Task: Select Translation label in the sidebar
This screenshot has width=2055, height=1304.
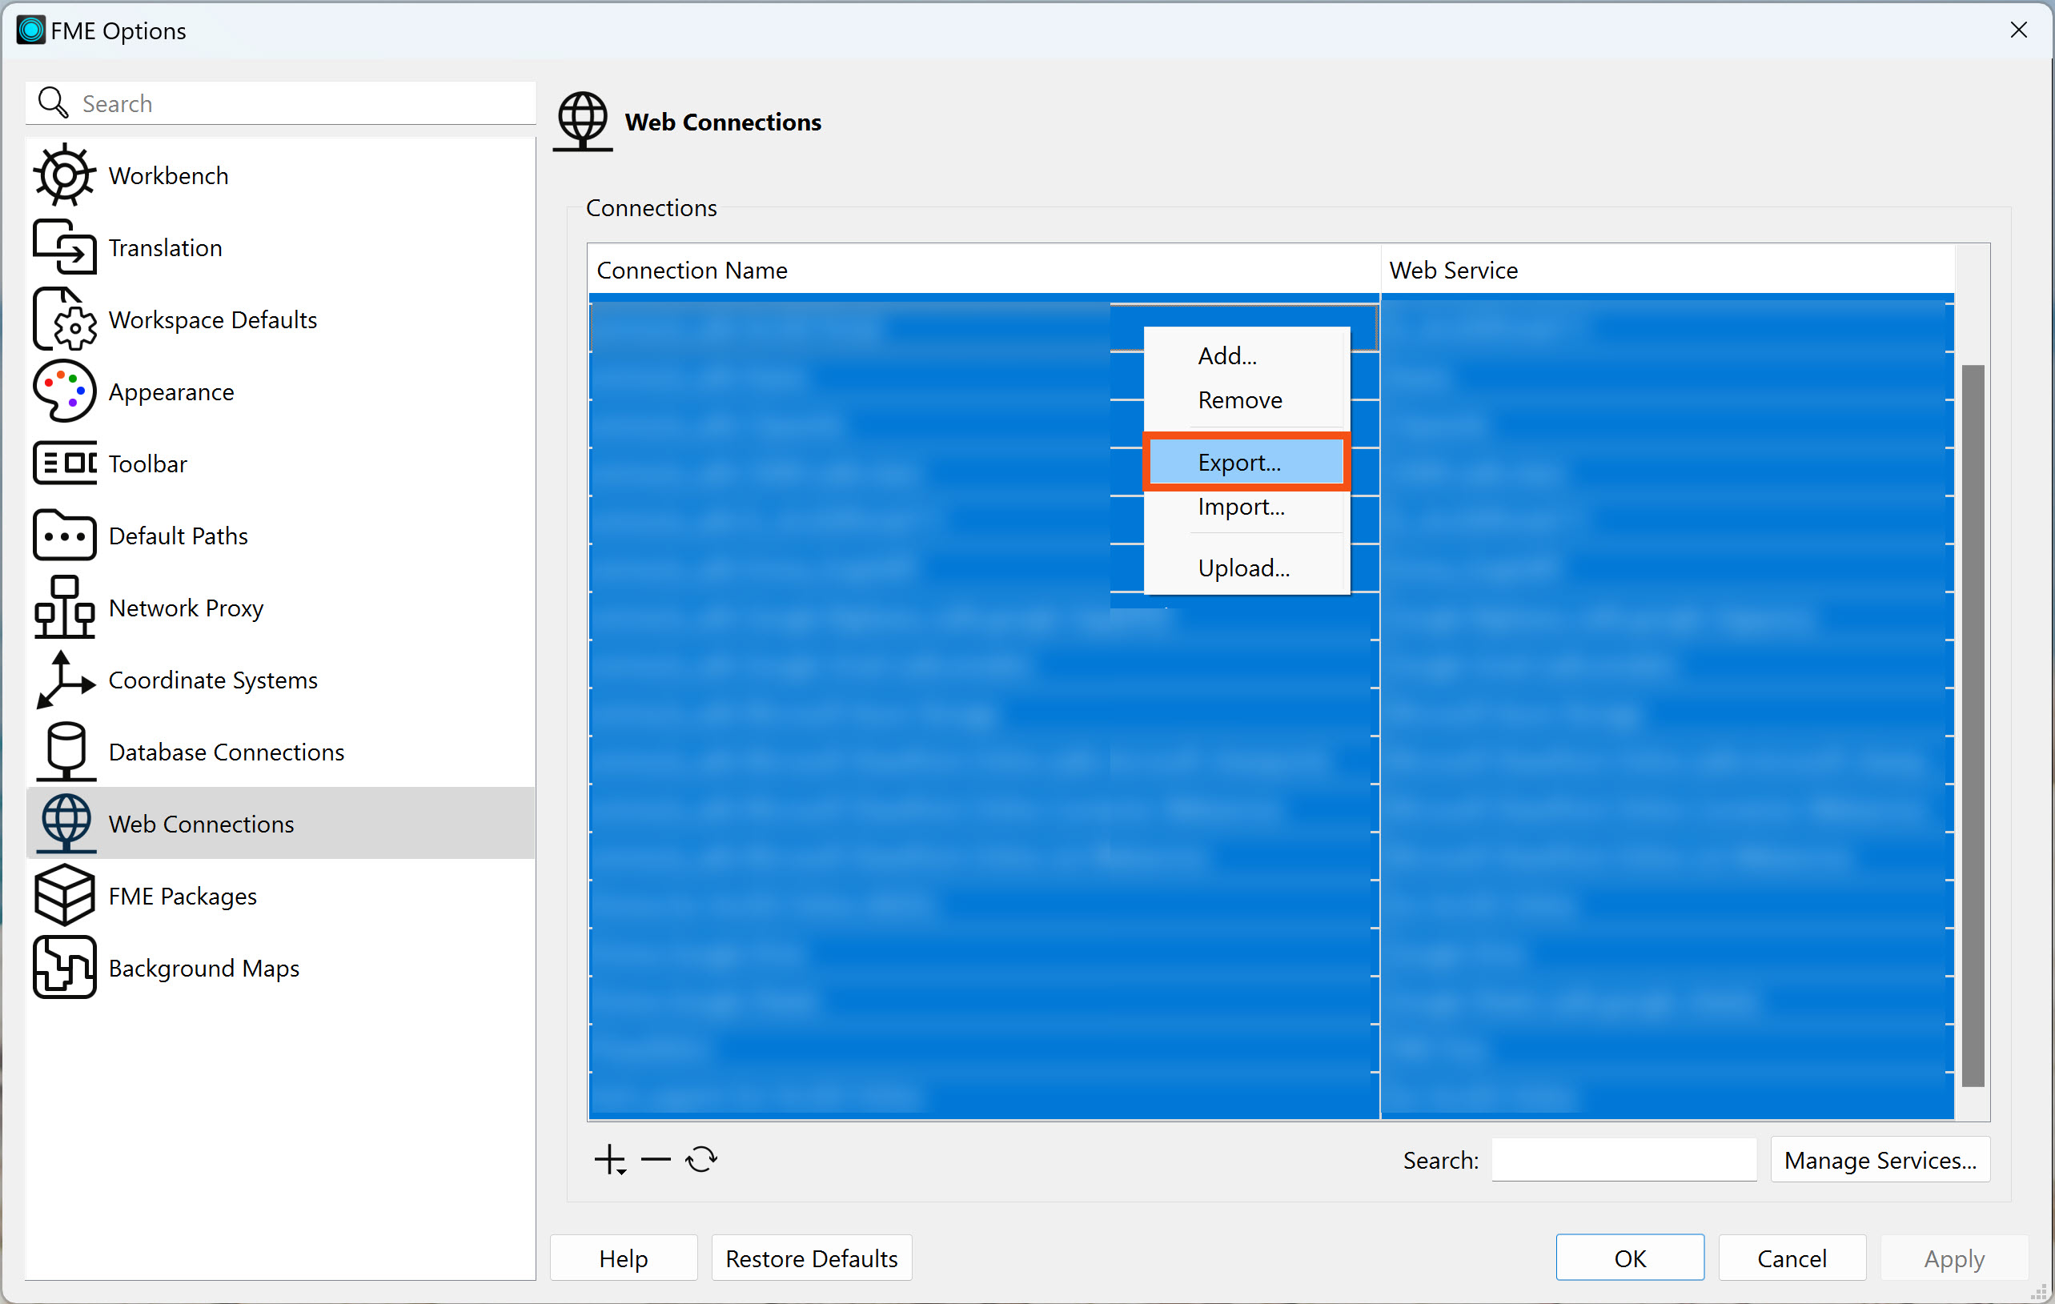Action: [x=166, y=247]
